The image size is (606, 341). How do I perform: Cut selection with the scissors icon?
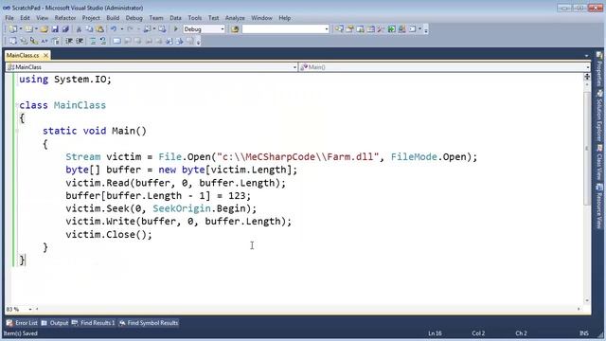(79, 29)
